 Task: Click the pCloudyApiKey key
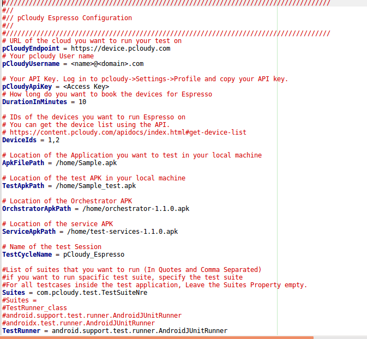27,87
